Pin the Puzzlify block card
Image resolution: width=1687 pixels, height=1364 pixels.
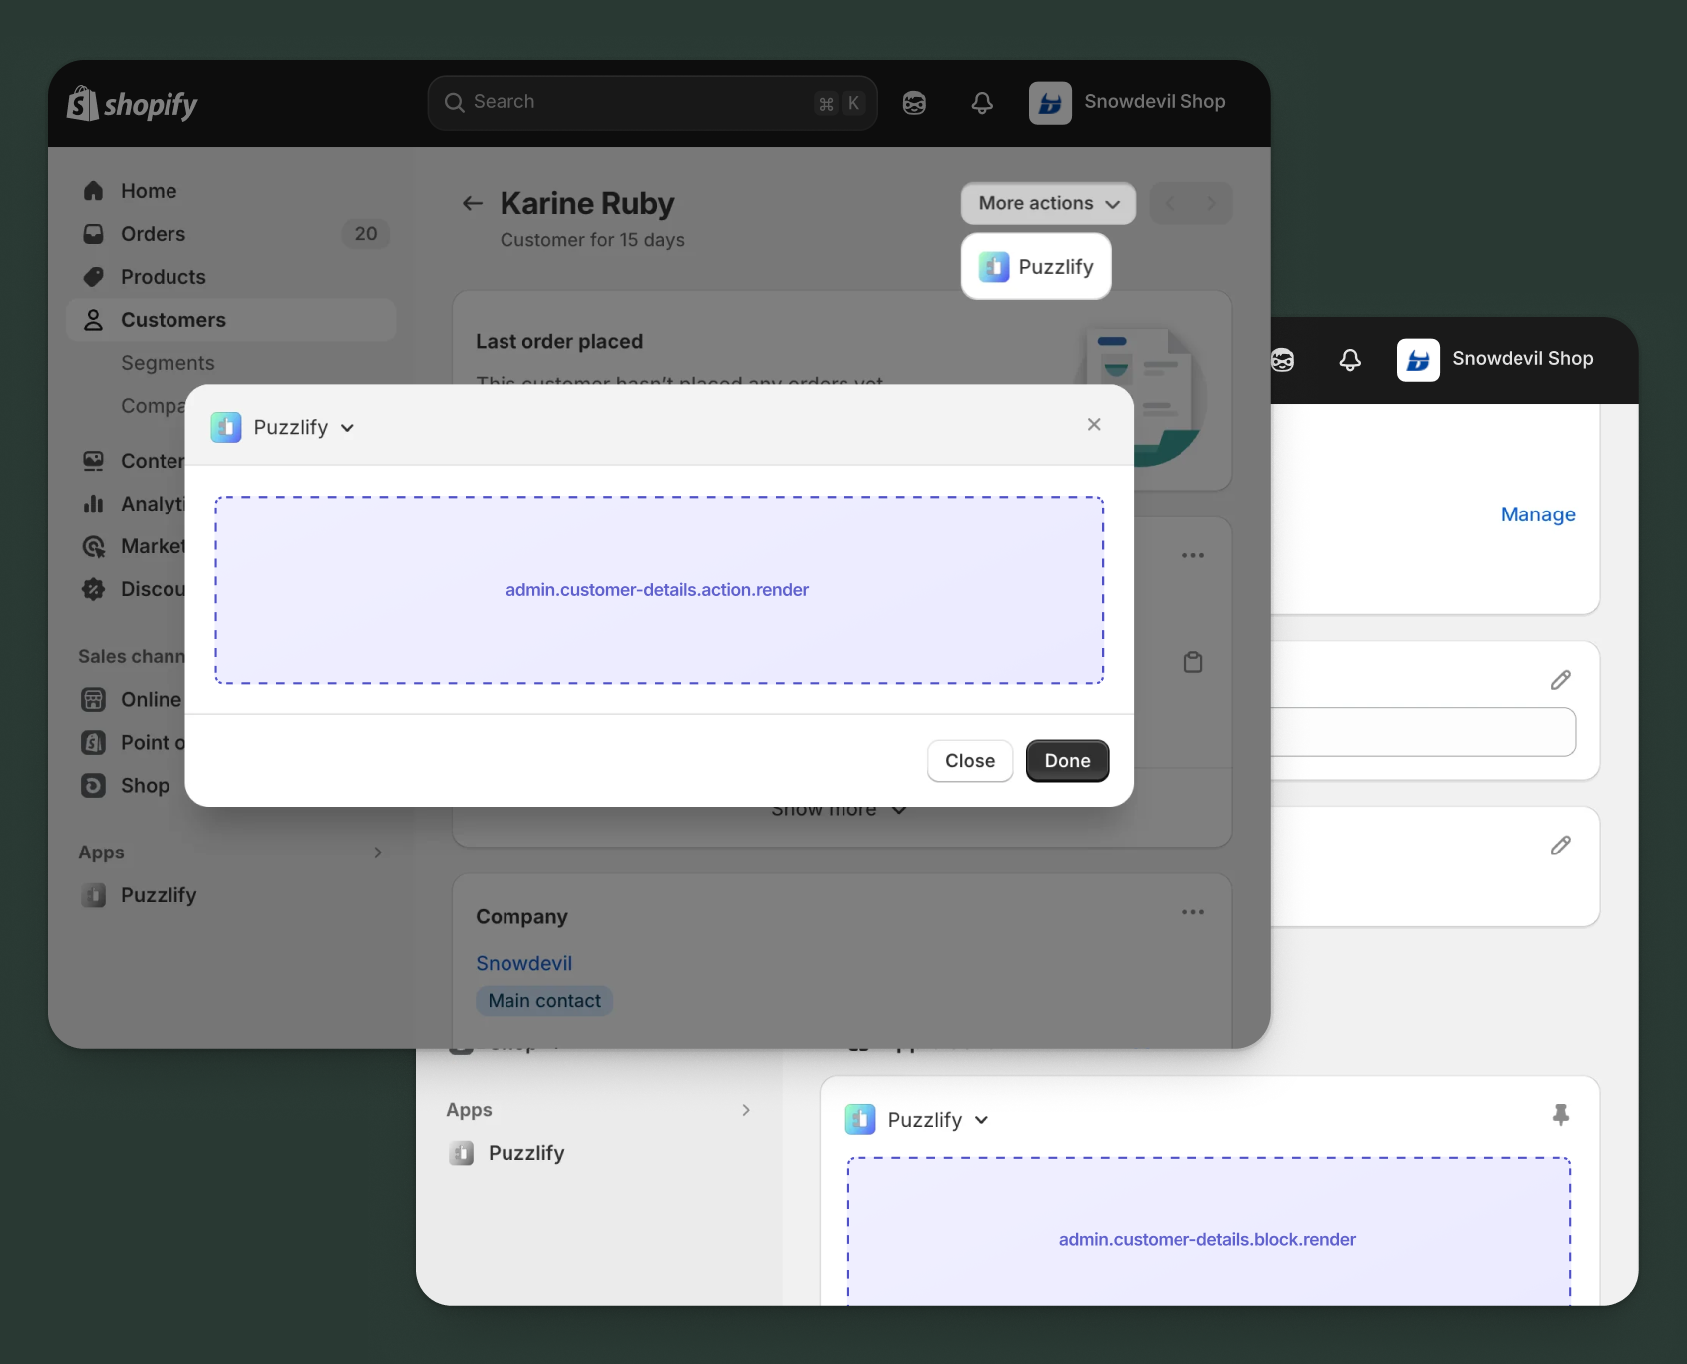tap(1561, 1115)
